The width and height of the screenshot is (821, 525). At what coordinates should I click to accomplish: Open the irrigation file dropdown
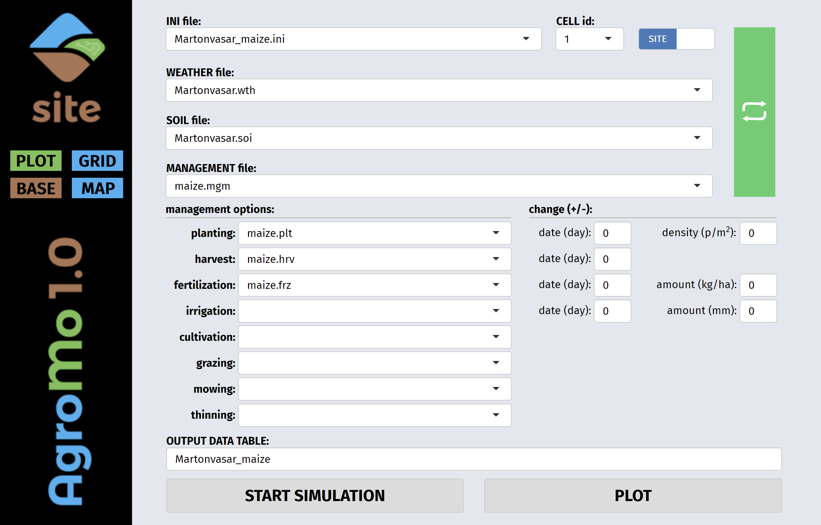tap(375, 311)
